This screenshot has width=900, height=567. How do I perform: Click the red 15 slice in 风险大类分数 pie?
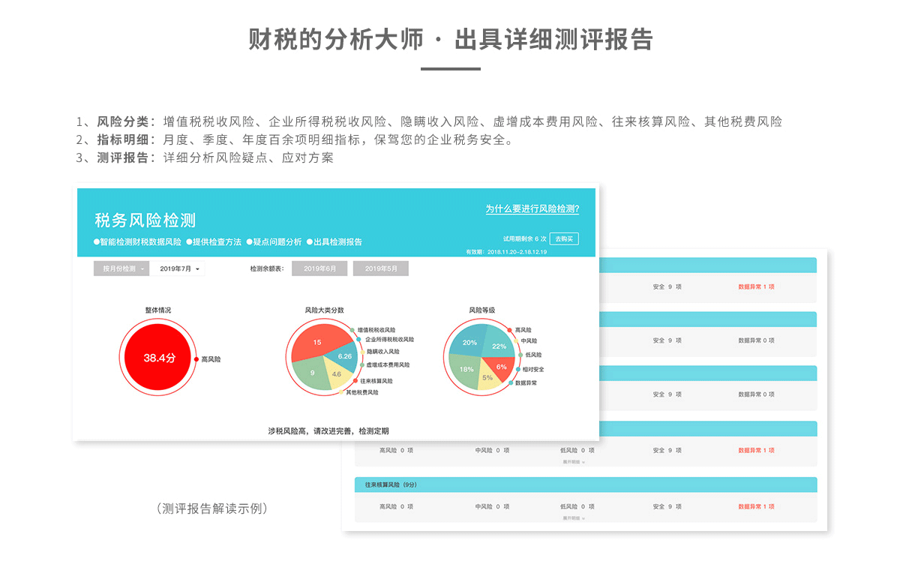[x=314, y=343]
